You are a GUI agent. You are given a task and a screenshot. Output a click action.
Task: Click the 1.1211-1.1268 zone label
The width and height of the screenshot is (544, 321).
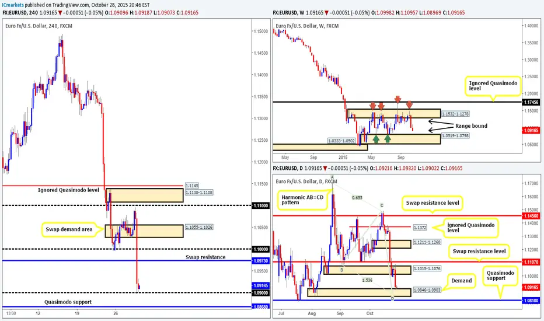427,242
